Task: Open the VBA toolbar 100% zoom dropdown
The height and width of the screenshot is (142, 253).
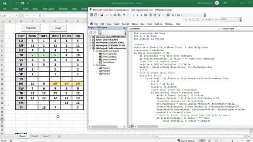Action: 238,19
